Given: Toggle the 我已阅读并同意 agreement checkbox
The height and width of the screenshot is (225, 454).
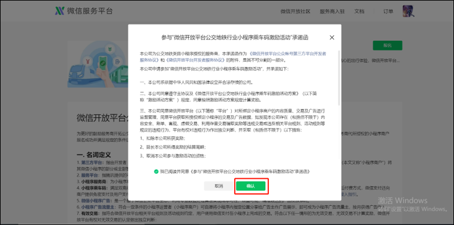Looking at the screenshot, I should coord(156,172).
